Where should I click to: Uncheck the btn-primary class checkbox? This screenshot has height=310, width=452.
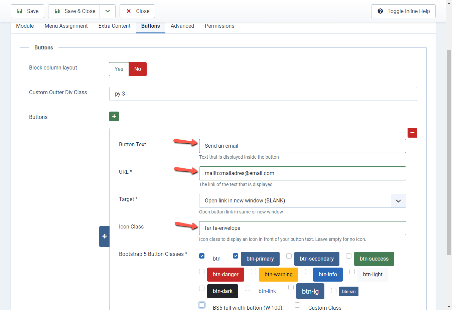pos(236,256)
